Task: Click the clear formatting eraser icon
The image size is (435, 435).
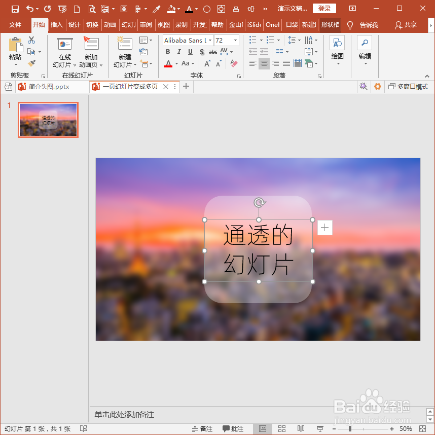Action: (234, 63)
